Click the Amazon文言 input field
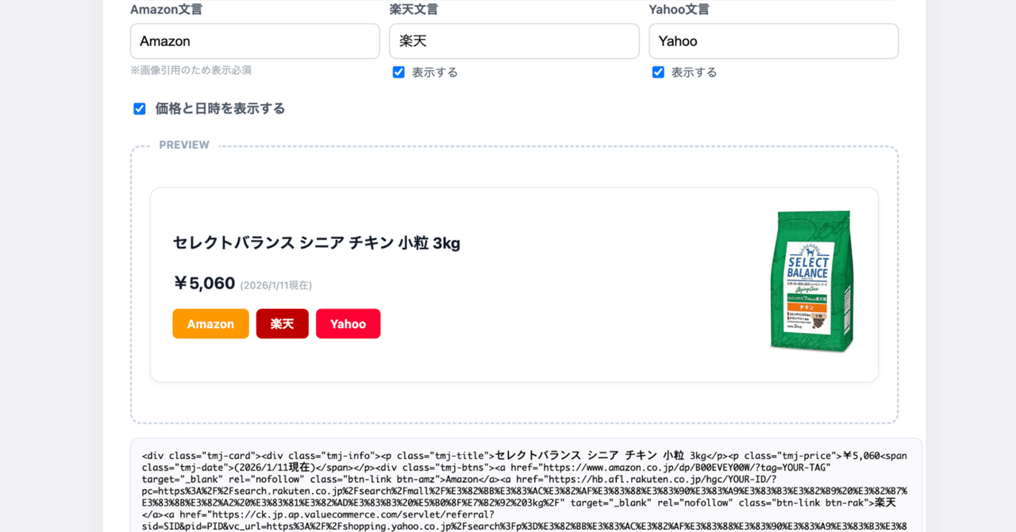This screenshot has height=532, width=1016. 255,41
